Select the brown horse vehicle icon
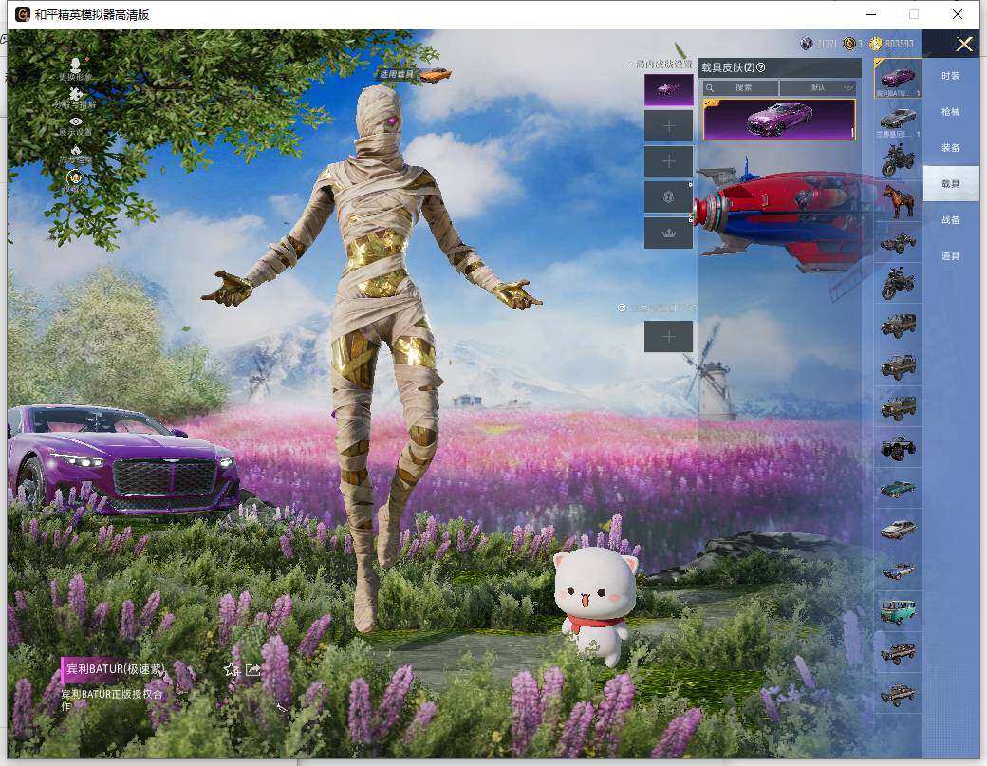This screenshot has height=766, width=987. (x=898, y=200)
